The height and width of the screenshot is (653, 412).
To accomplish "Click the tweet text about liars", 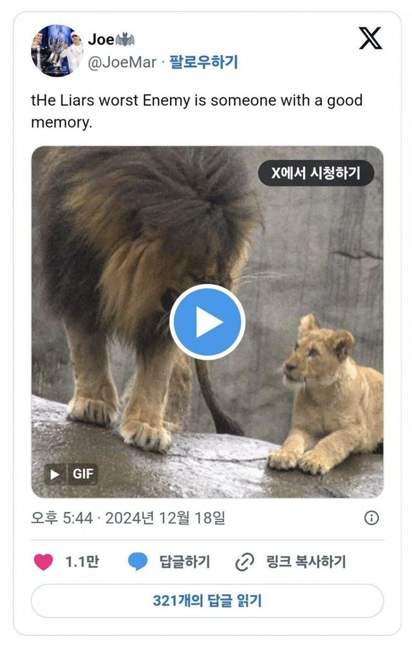I will 196,111.
